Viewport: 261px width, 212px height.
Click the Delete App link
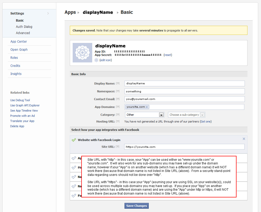[x=17, y=126]
